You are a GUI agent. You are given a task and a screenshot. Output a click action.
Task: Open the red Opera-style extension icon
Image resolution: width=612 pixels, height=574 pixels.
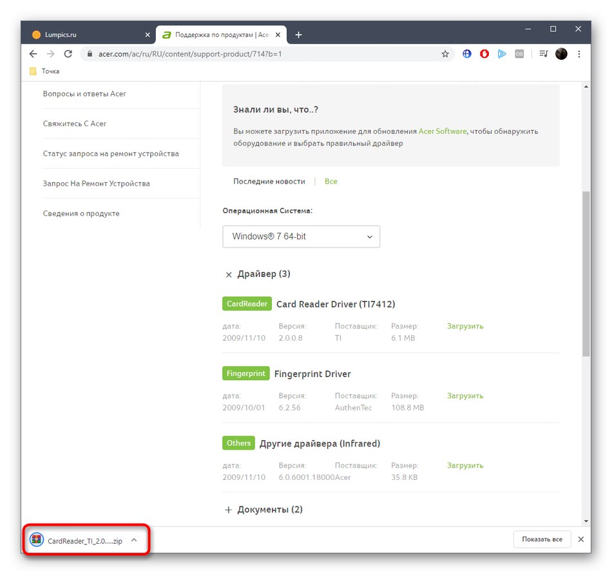click(x=484, y=54)
